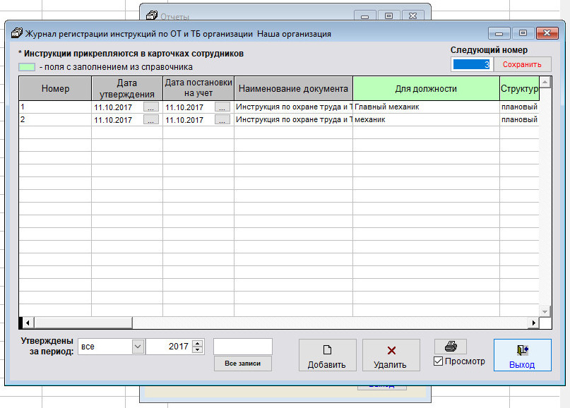The height and width of the screenshot is (408, 570).
Task: Open date picker for row 2 Дата постановки
Action: 222,120
